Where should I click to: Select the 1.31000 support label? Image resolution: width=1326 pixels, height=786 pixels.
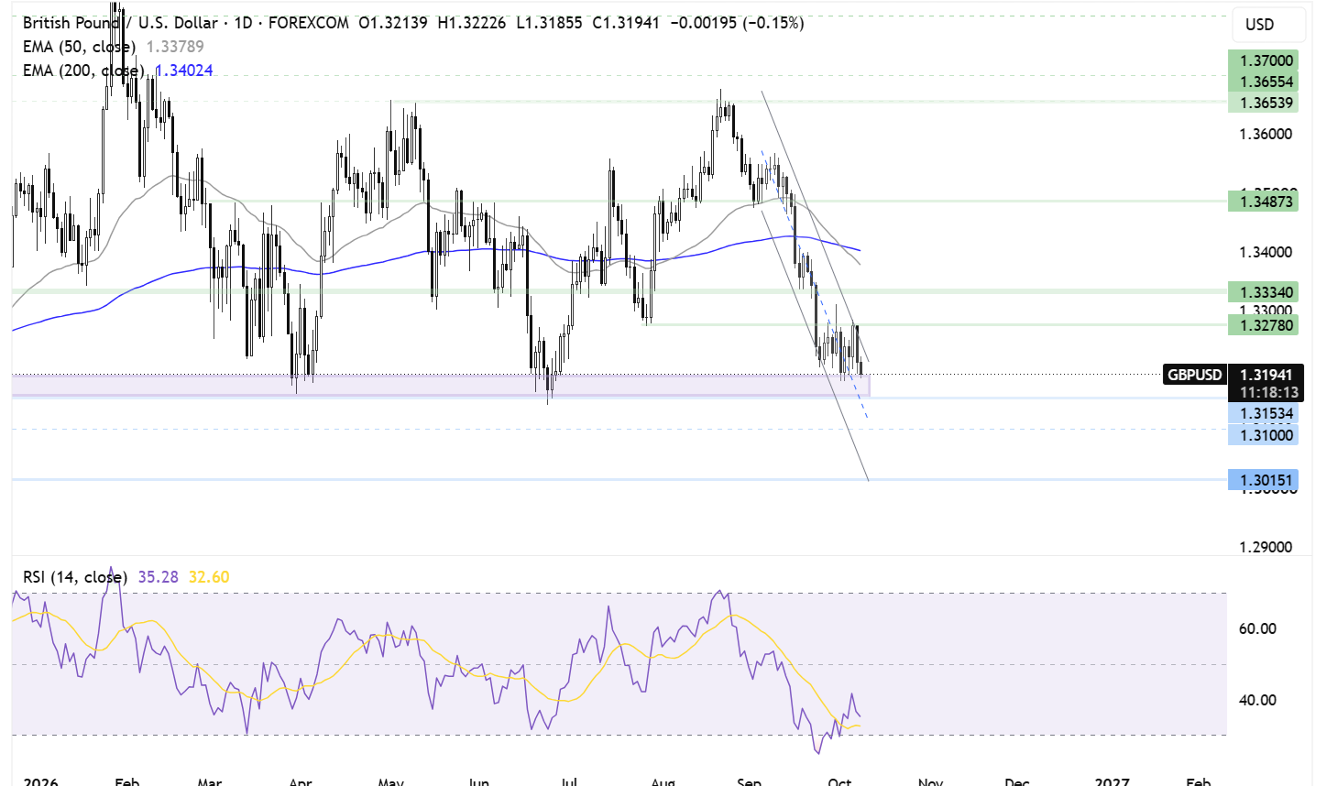pos(1263,435)
